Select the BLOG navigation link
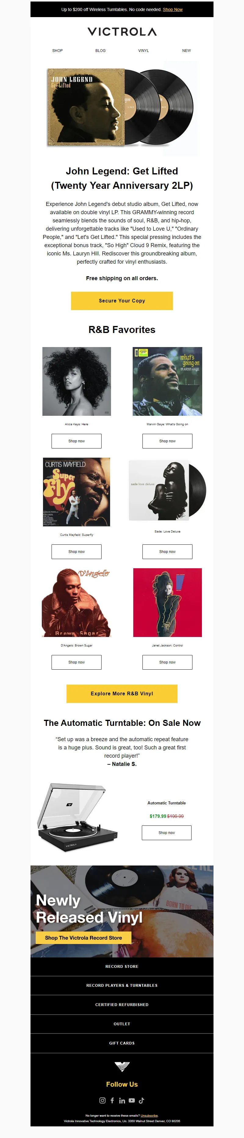244x1138 pixels. pos(101,50)
